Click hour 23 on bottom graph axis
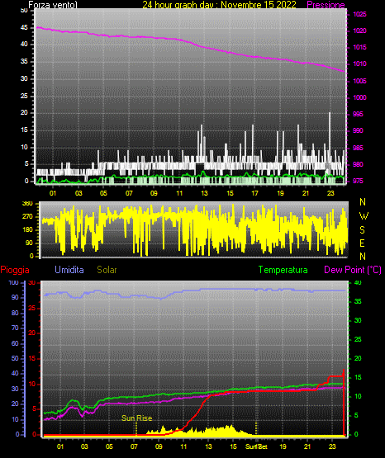Image resolution: width=385 pixels, height=458 pixels. pos(332,446)
